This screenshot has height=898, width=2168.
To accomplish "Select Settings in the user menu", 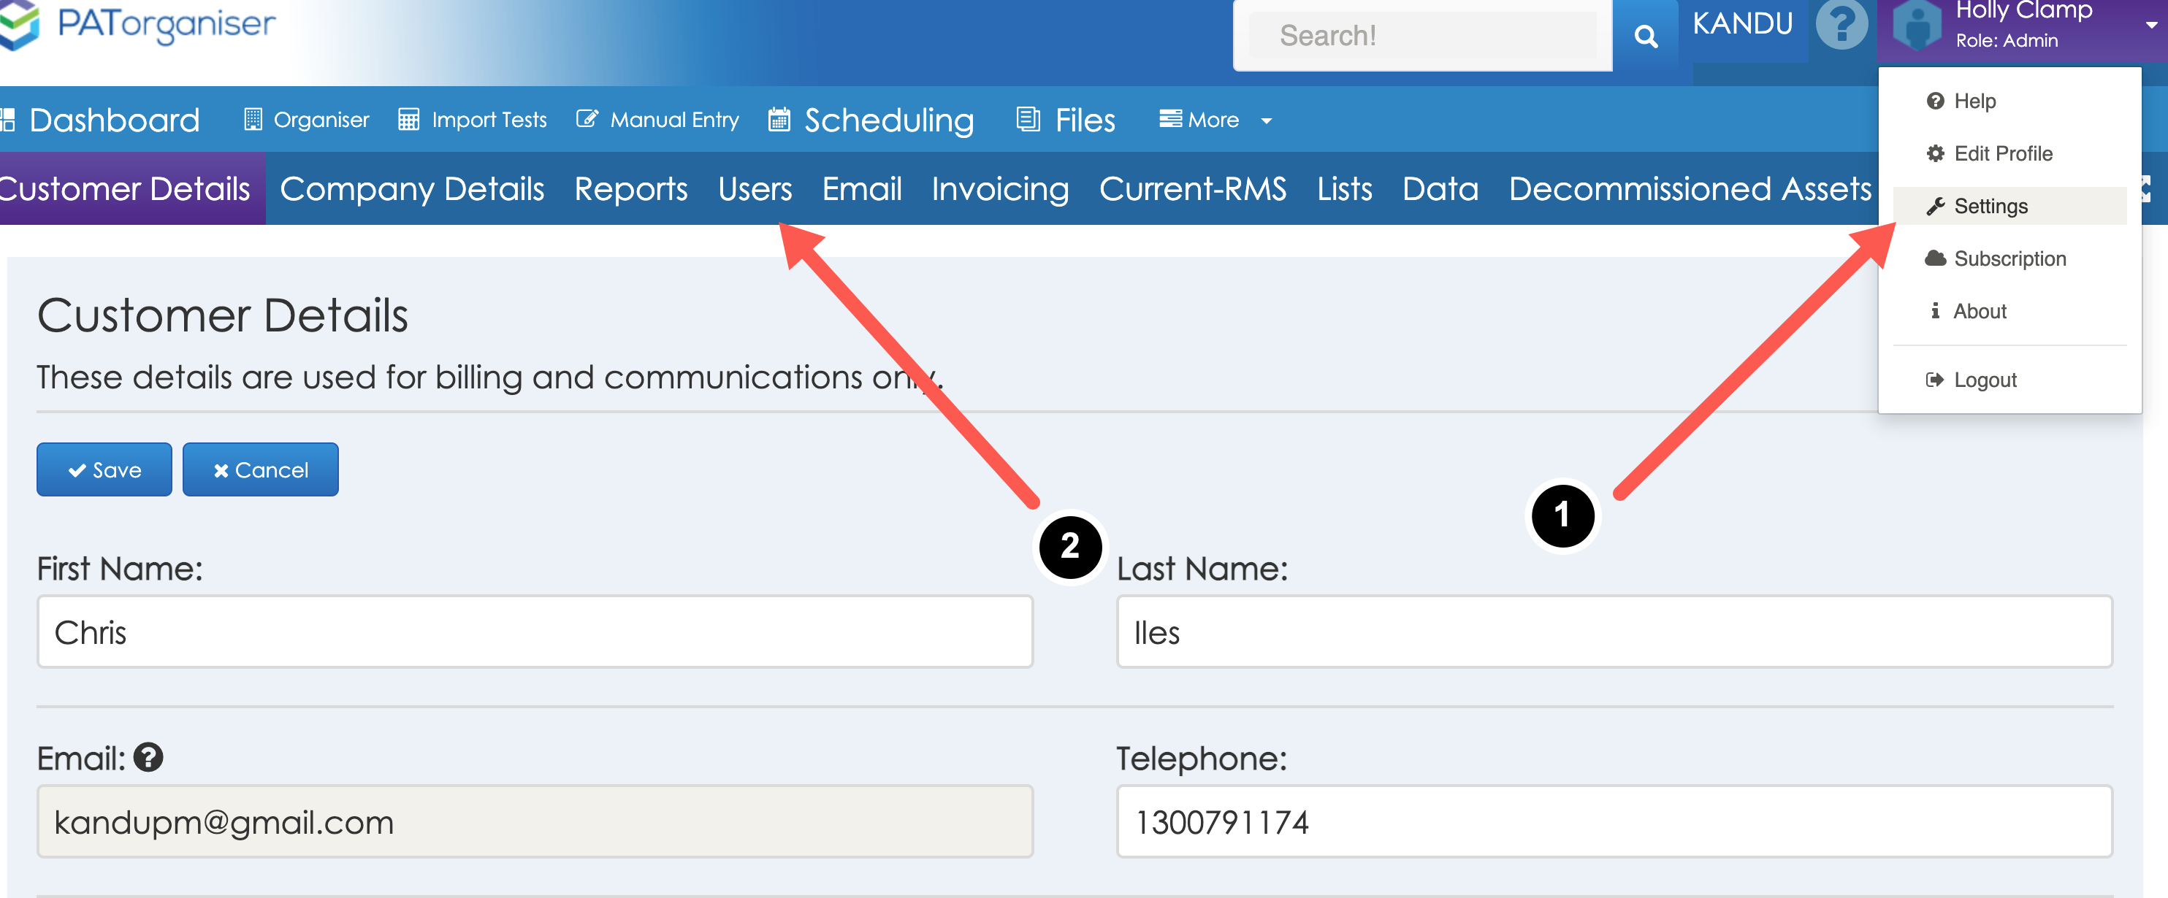I will pos(1990,206).
